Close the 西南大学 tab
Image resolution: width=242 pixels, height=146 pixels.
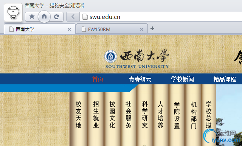point(69,30)
